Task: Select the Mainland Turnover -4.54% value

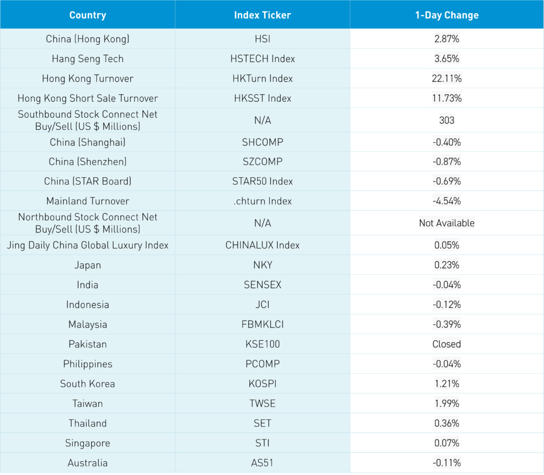Action: click(x=447, y=201)
